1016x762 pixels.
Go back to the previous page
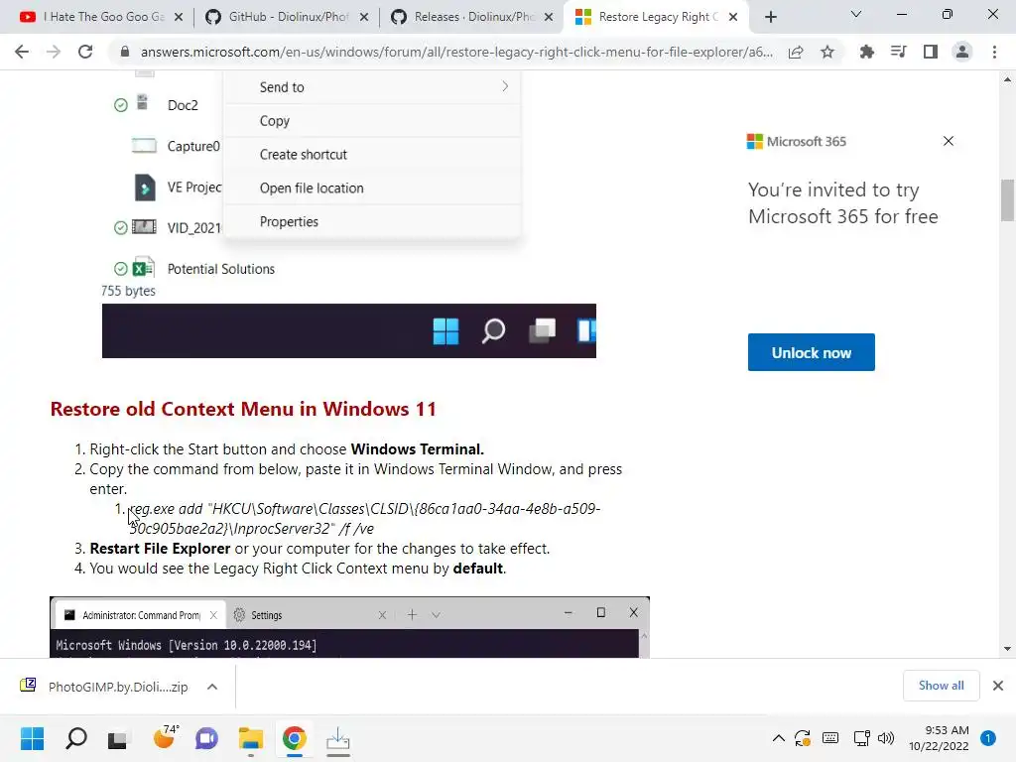(x=22, y=52)
